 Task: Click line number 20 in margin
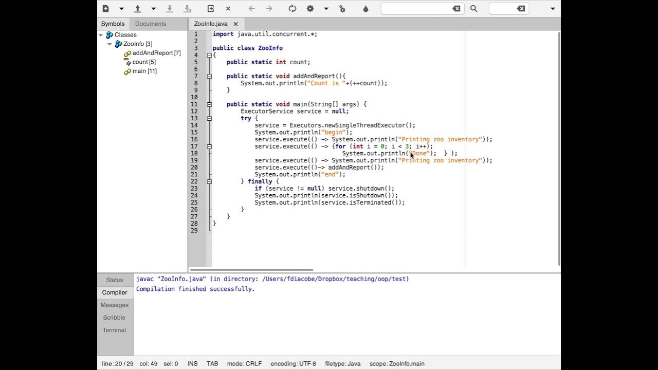[194, 168]
